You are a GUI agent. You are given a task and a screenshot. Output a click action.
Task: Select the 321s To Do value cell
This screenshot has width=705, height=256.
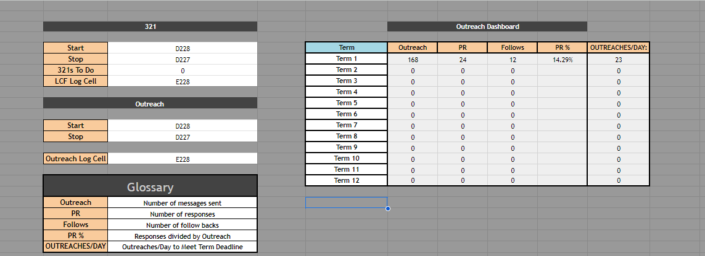point(182,70)
